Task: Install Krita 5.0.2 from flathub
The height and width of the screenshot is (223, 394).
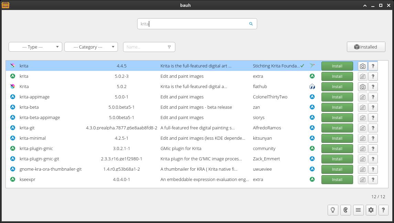Action: coord(337,87)
